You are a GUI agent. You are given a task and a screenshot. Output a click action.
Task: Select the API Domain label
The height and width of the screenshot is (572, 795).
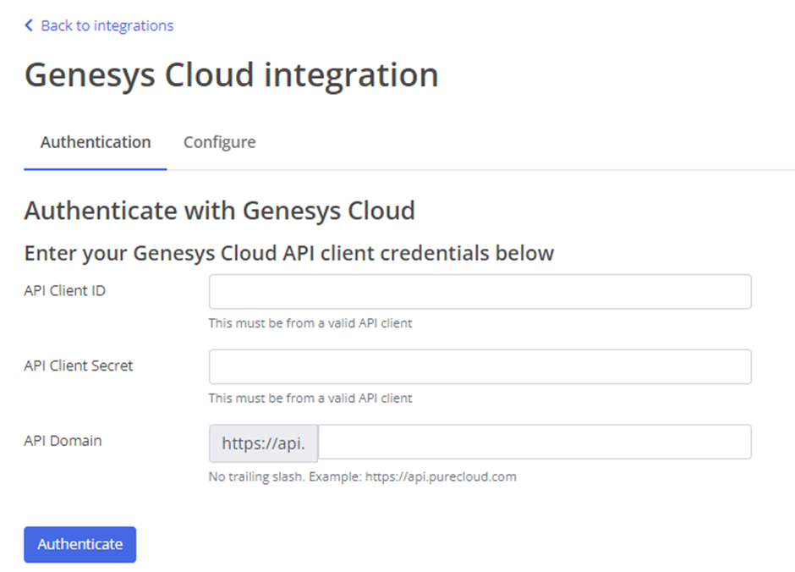63,441
